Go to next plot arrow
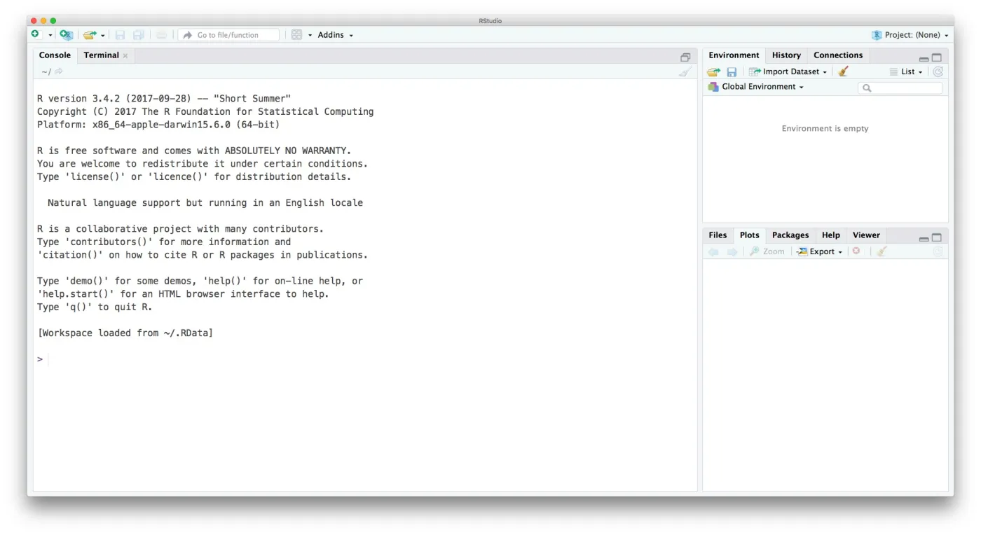 [732, 251]
